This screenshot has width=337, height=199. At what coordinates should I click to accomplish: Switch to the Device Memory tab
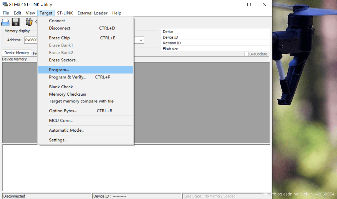(x=16, y=53)
